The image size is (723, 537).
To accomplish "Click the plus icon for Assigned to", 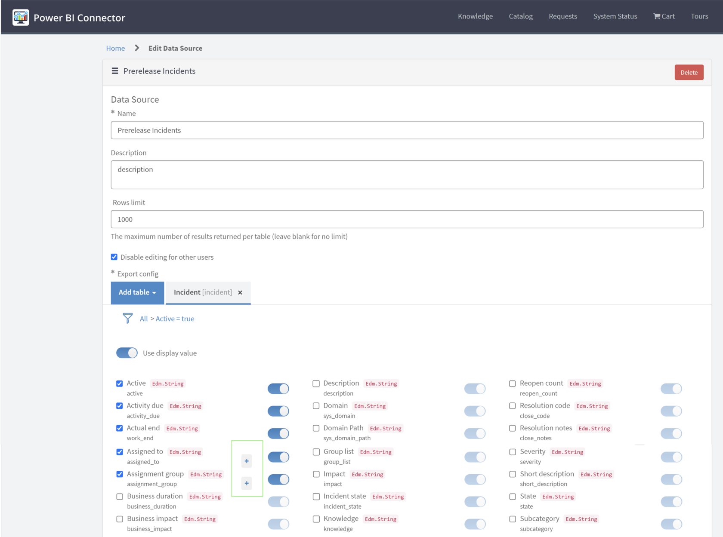I will click(x=247, y=461).
